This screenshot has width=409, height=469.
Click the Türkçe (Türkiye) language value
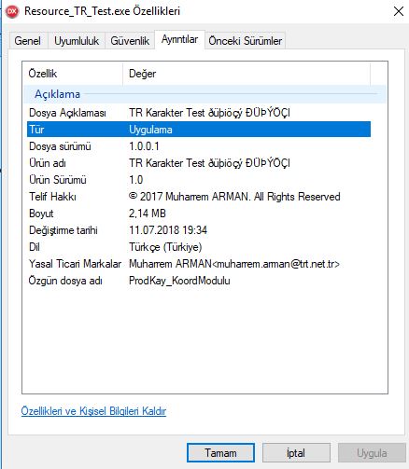pos(165,247)
